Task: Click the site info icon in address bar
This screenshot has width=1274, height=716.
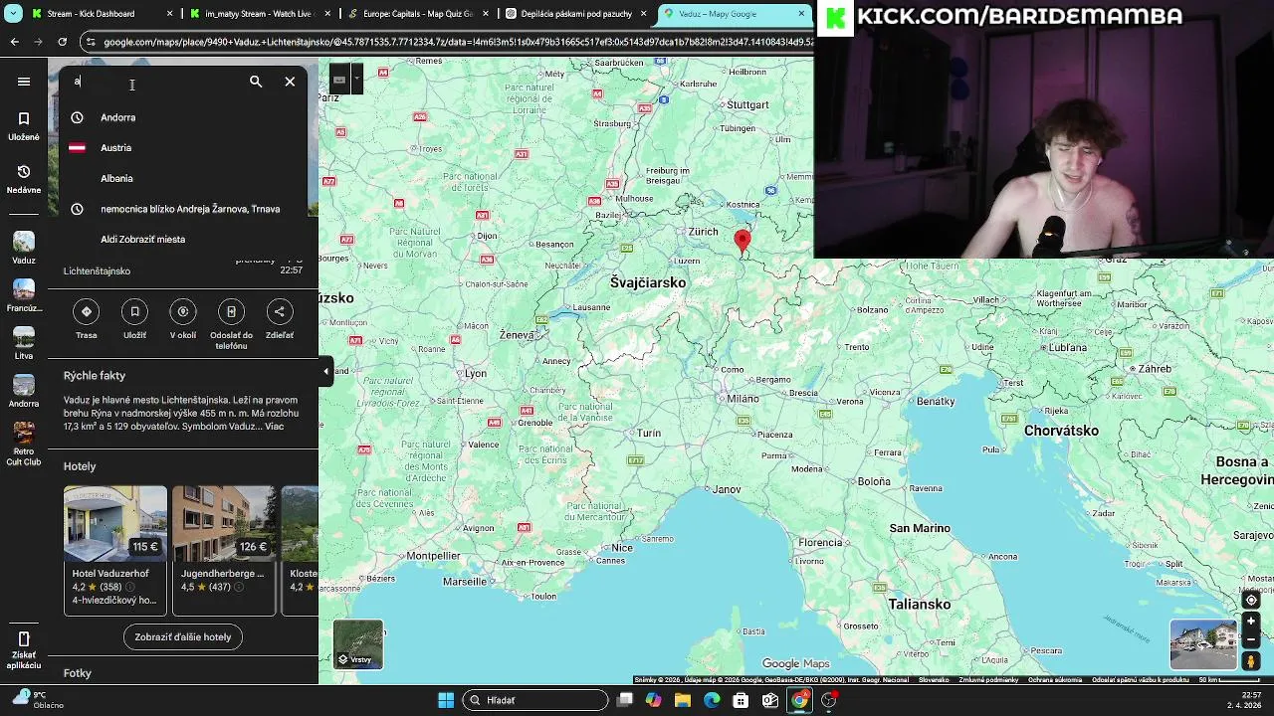Action: click(x=91, y=42)
